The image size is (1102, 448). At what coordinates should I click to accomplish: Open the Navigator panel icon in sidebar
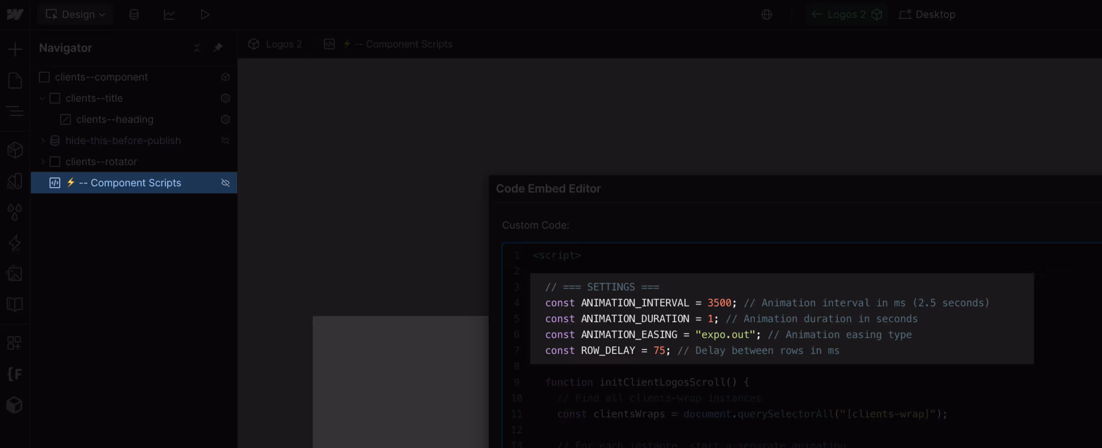tap(15, 111)
